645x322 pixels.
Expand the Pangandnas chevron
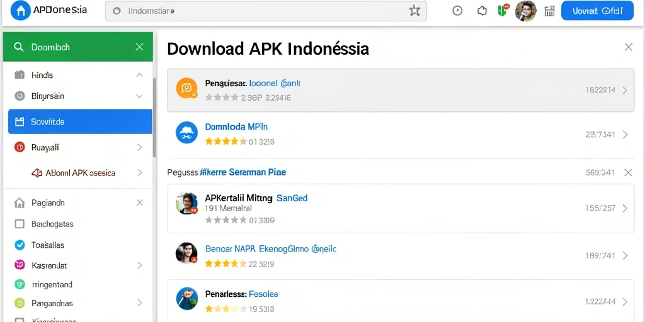139,303
